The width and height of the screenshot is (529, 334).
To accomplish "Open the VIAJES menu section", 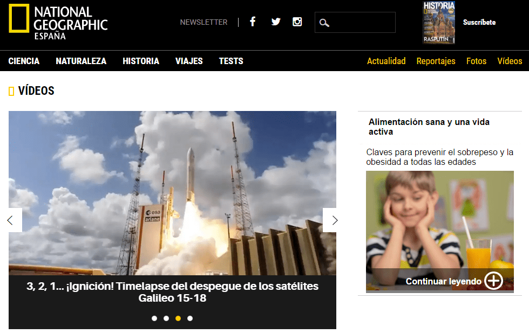I will click(189, 61).
